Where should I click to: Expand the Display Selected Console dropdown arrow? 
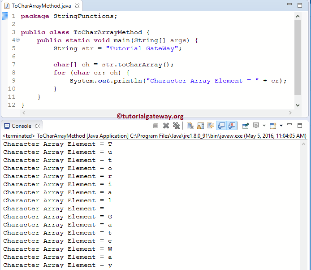coord(264,126)
